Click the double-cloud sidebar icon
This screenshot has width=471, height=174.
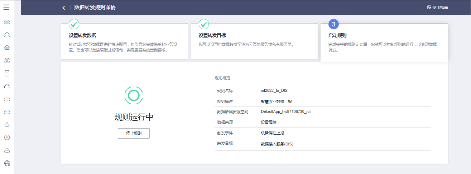(7, 86)
